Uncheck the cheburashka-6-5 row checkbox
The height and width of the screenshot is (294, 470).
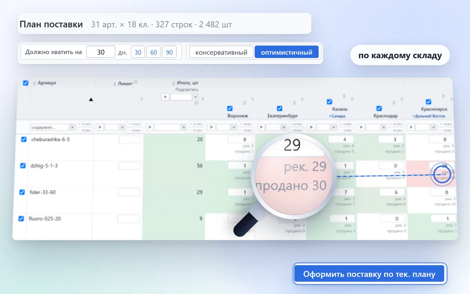coord(23,139)
